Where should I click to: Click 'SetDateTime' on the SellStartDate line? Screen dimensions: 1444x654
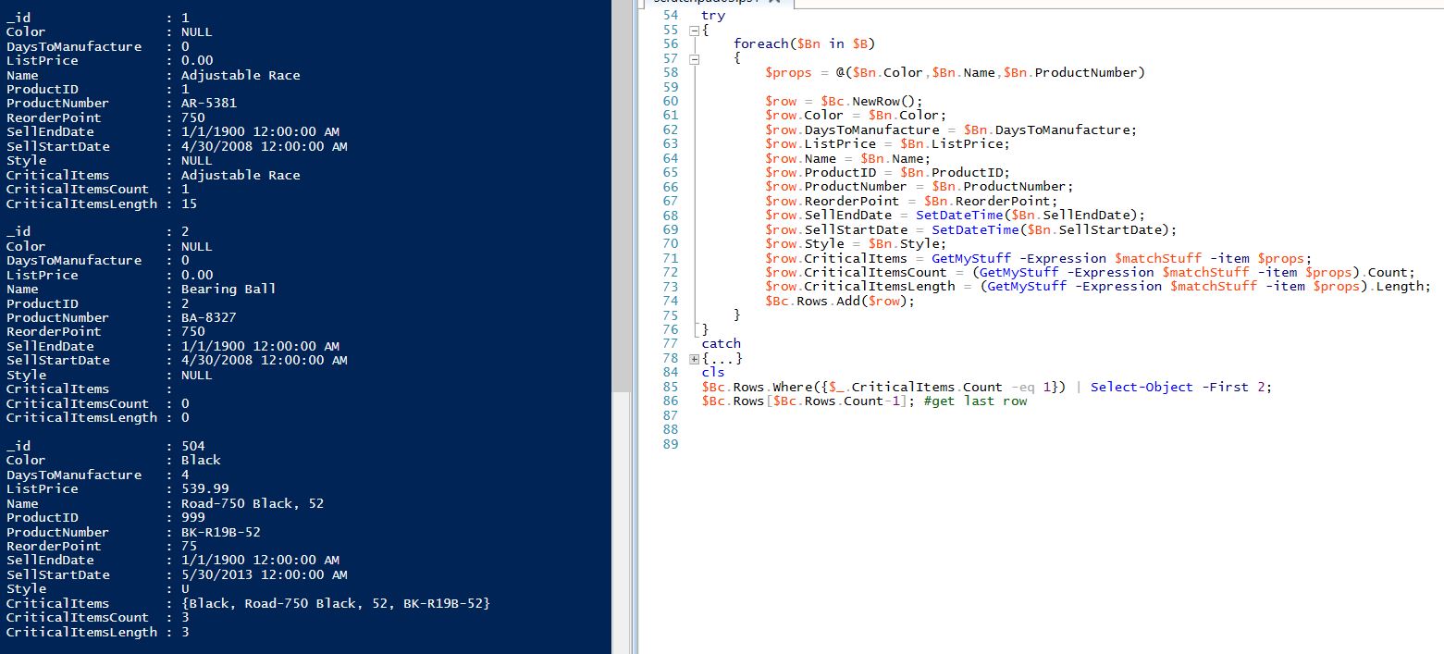[974, 229]
